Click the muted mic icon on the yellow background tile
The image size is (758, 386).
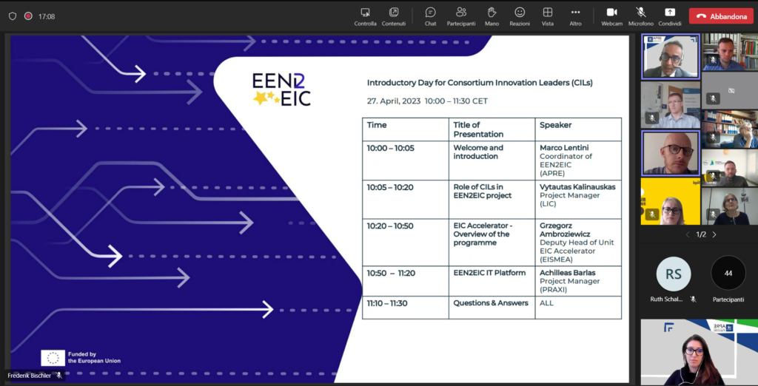(651, 214)
